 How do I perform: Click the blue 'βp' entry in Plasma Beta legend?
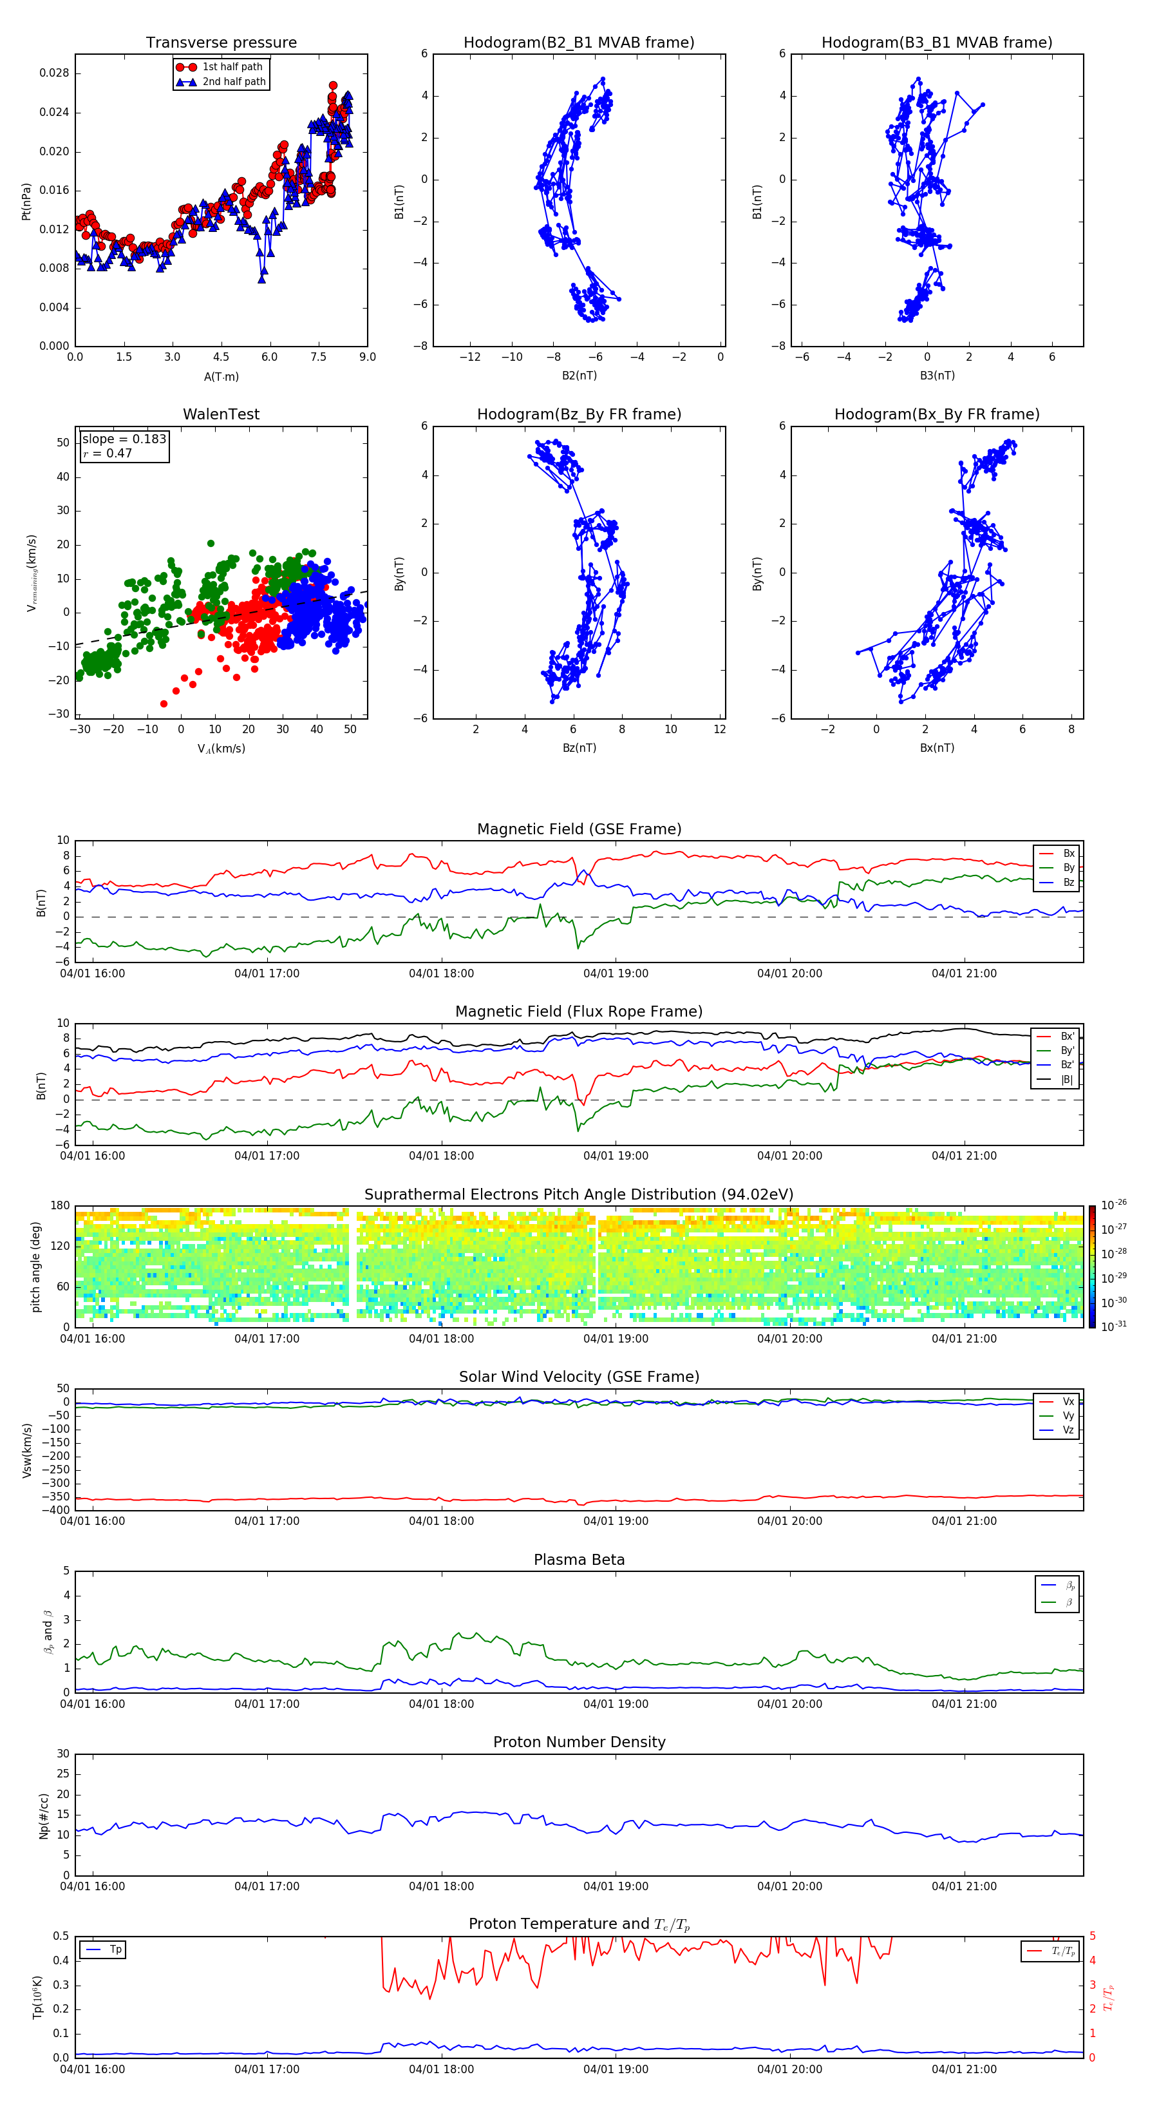pyautogui.click(x=1059, y=1585)
